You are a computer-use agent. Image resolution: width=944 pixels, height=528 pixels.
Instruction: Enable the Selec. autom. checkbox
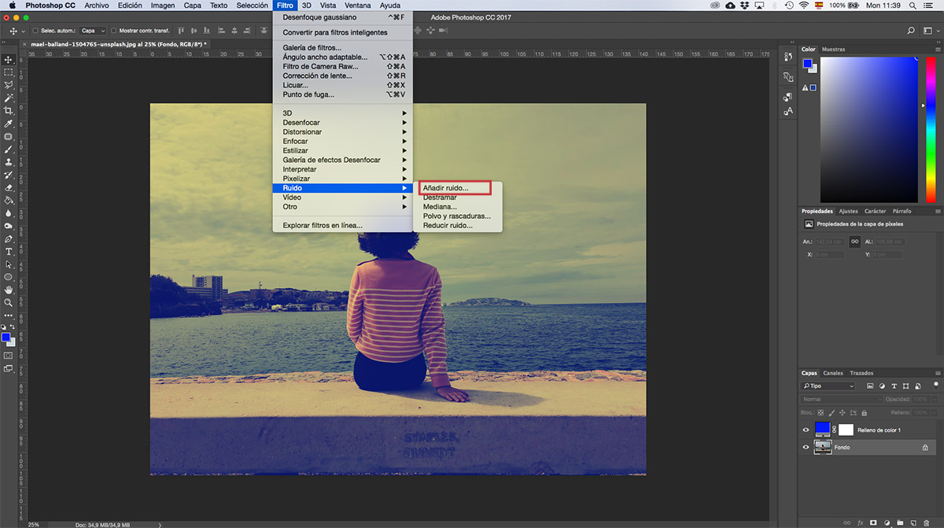click(x=35, y=31)
